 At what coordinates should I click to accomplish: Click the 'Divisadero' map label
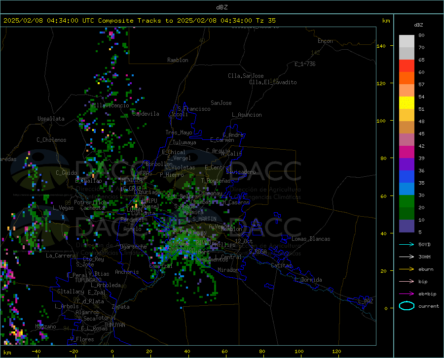tap(241, 172)
